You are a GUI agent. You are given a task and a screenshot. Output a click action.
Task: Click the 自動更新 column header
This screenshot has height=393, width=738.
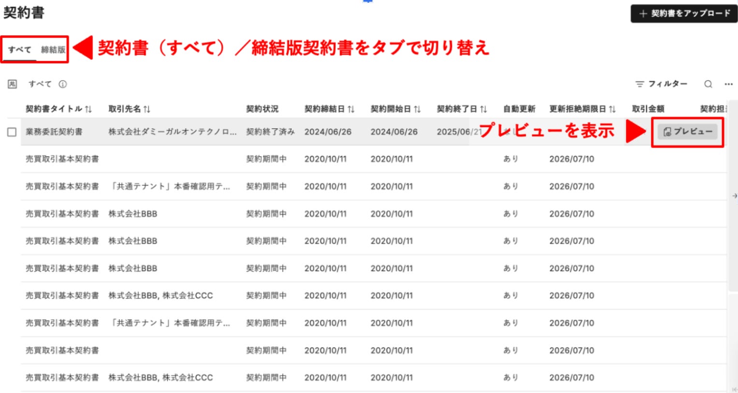pyautogui.click(x=519, y=109)
